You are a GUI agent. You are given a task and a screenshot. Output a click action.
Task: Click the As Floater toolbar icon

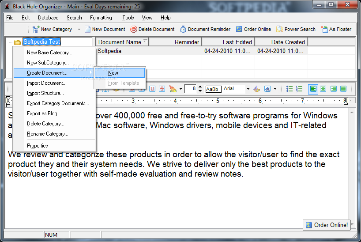tap(324, 29)
